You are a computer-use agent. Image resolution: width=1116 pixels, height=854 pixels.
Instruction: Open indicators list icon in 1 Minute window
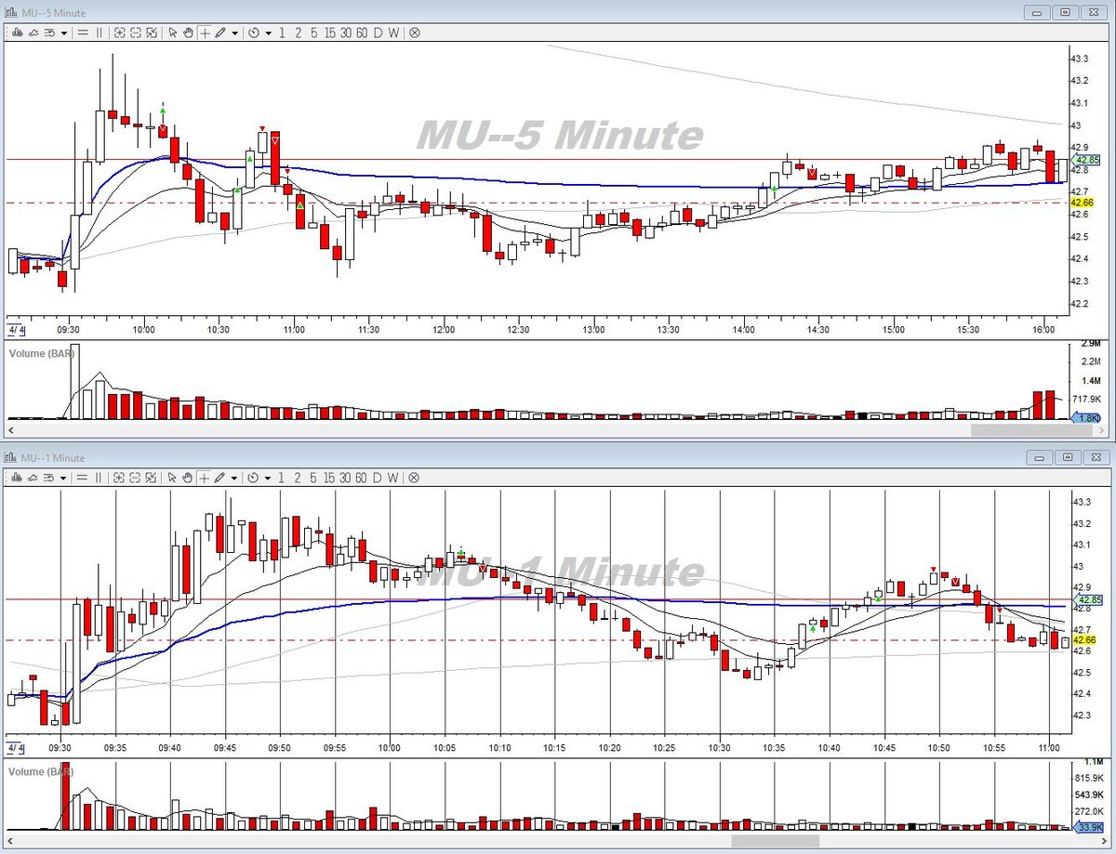(x=48, y=477)
